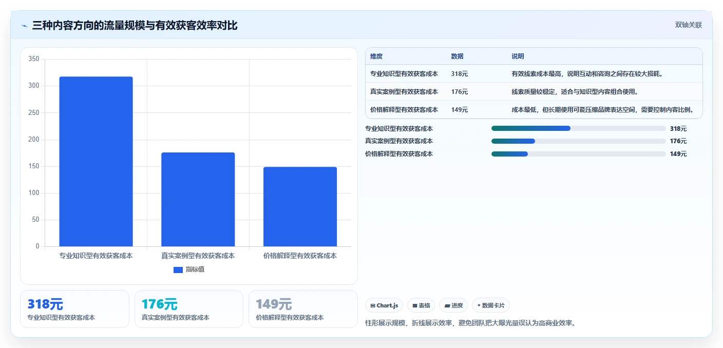Screen dimensions: 723x348
Task: Click the 100 y-axis tick label
Action: [x=34, y=193]
